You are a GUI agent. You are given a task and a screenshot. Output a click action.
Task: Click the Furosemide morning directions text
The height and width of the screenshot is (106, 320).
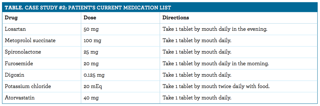tap(216, 64)
